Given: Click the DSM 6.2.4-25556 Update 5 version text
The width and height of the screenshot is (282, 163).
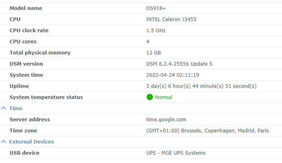Looking at the screenshot, I should click(x=179, y=64).
